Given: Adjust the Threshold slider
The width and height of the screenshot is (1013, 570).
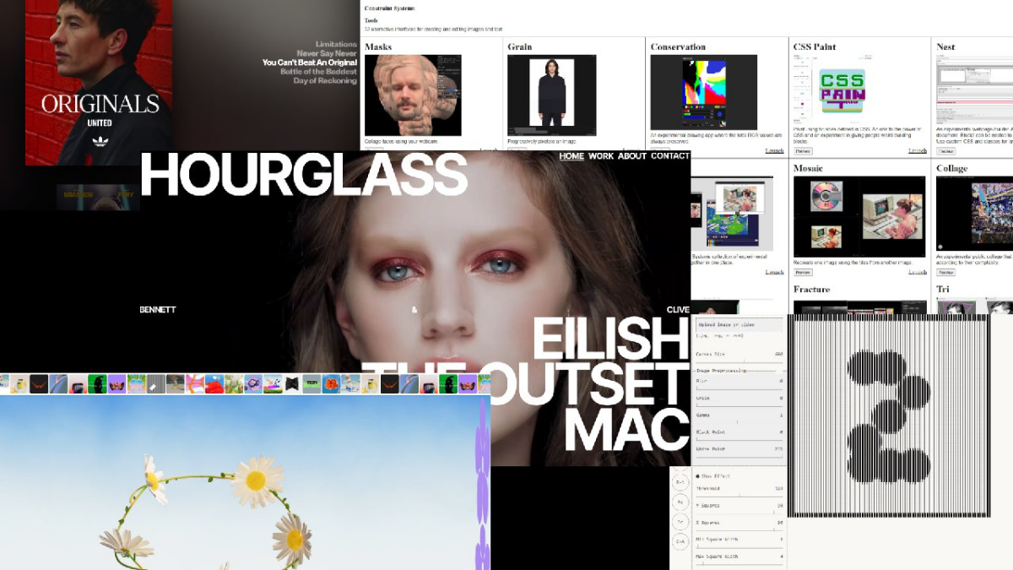Looking at the screenshot, I should [739, 497].
